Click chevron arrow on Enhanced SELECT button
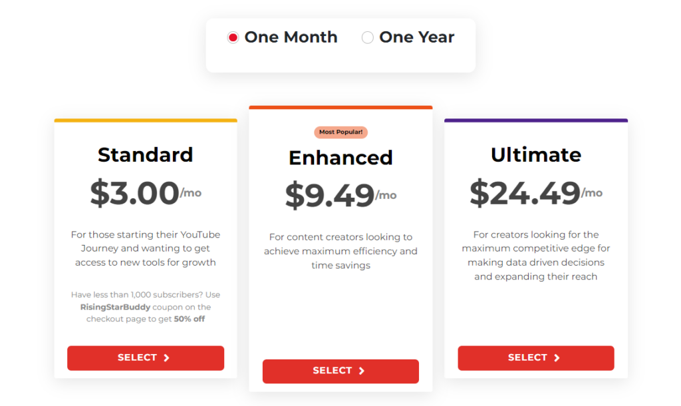Viewport: 681px width, 406px height. tap(361, 371)
